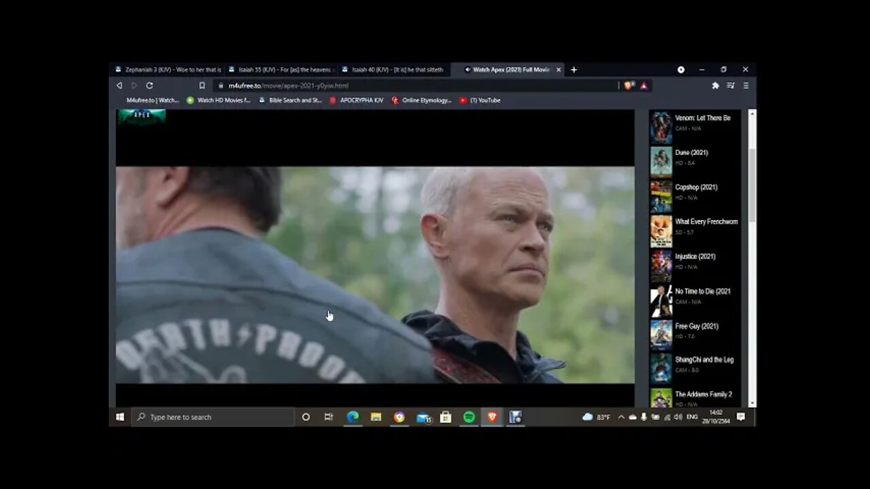This screenshot has width=870, height=489.
Task: Click the Dune poster thumbnail
Action: tap(661, 162)
